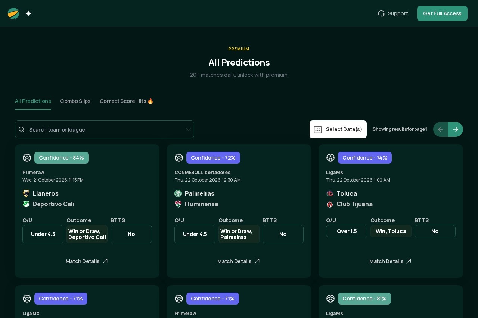Click the green and yellow site logo
Image resolution: width=478 pixels, height=318 pixels.
[13, 13]
